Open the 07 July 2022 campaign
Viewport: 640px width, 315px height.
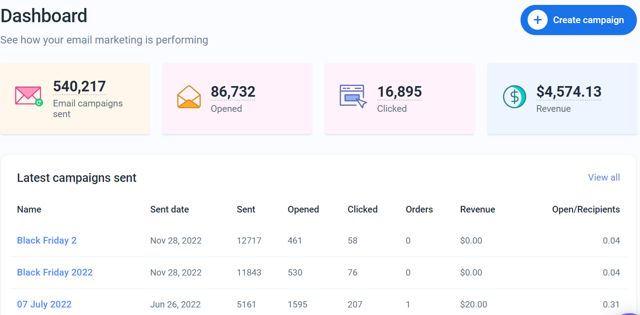44,304
